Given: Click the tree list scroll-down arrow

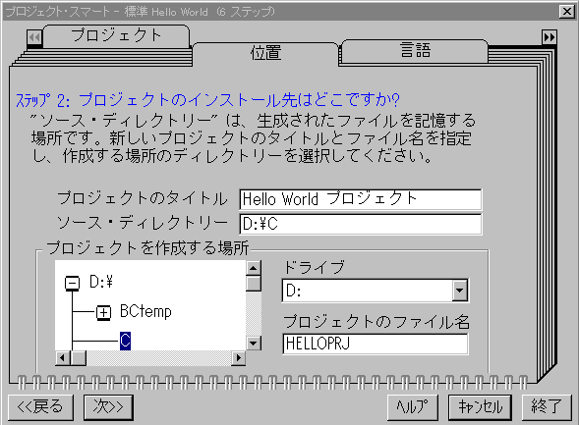Looking at the screenshot, I should 254,344.
